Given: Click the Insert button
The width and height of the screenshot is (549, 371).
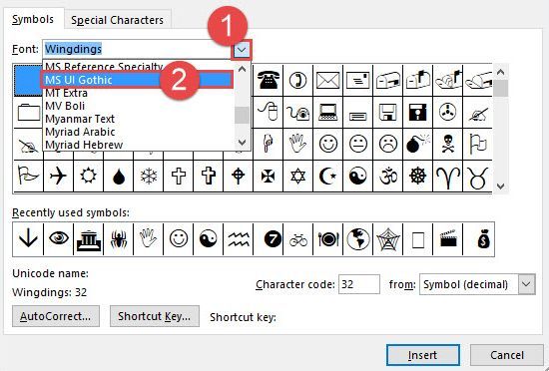Looking at the screenshot, I should (423, 355).
